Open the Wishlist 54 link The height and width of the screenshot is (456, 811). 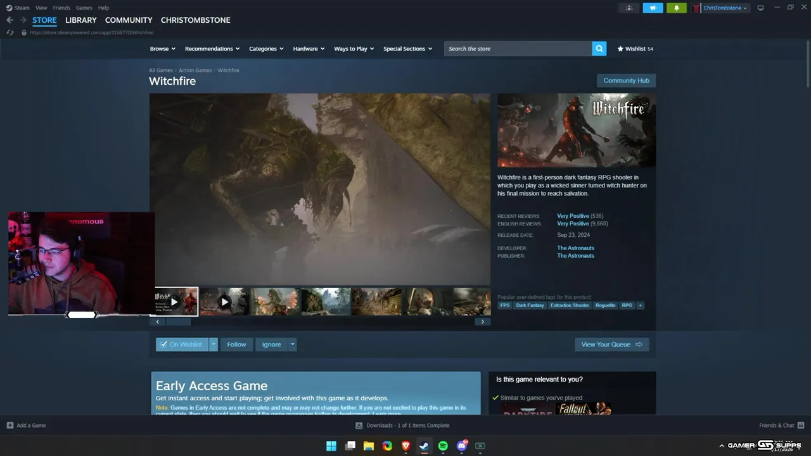pyautogui.click(x=635, y=49)
